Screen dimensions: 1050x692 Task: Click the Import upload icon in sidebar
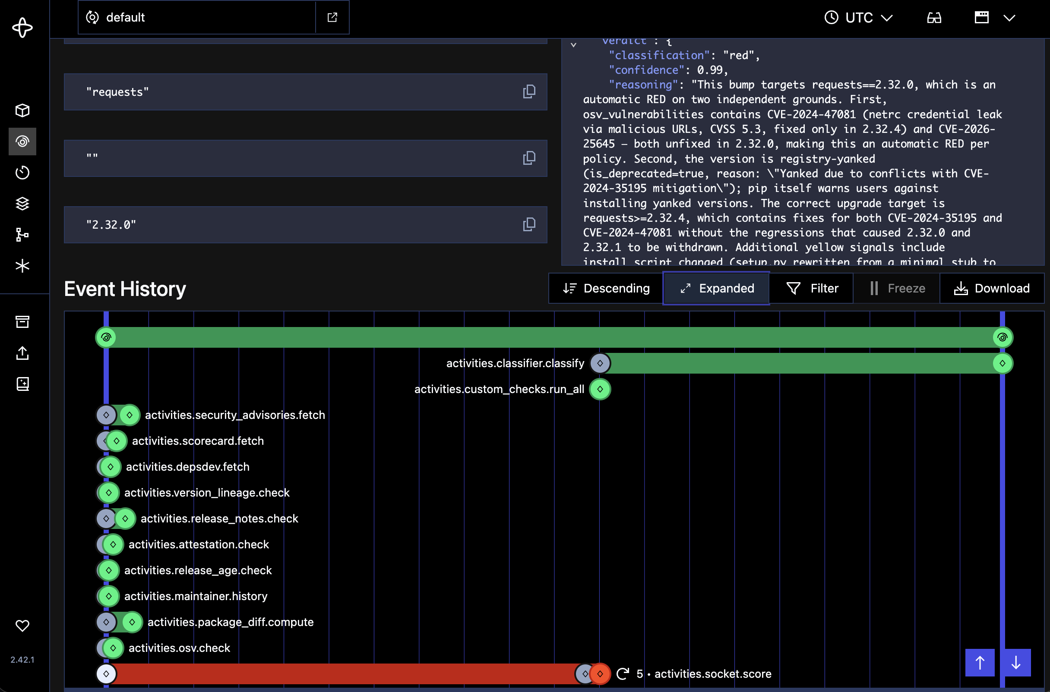coord(22,352)
